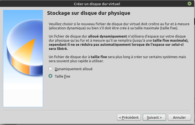Go back with the "< Précédent" button

point(129,117)
